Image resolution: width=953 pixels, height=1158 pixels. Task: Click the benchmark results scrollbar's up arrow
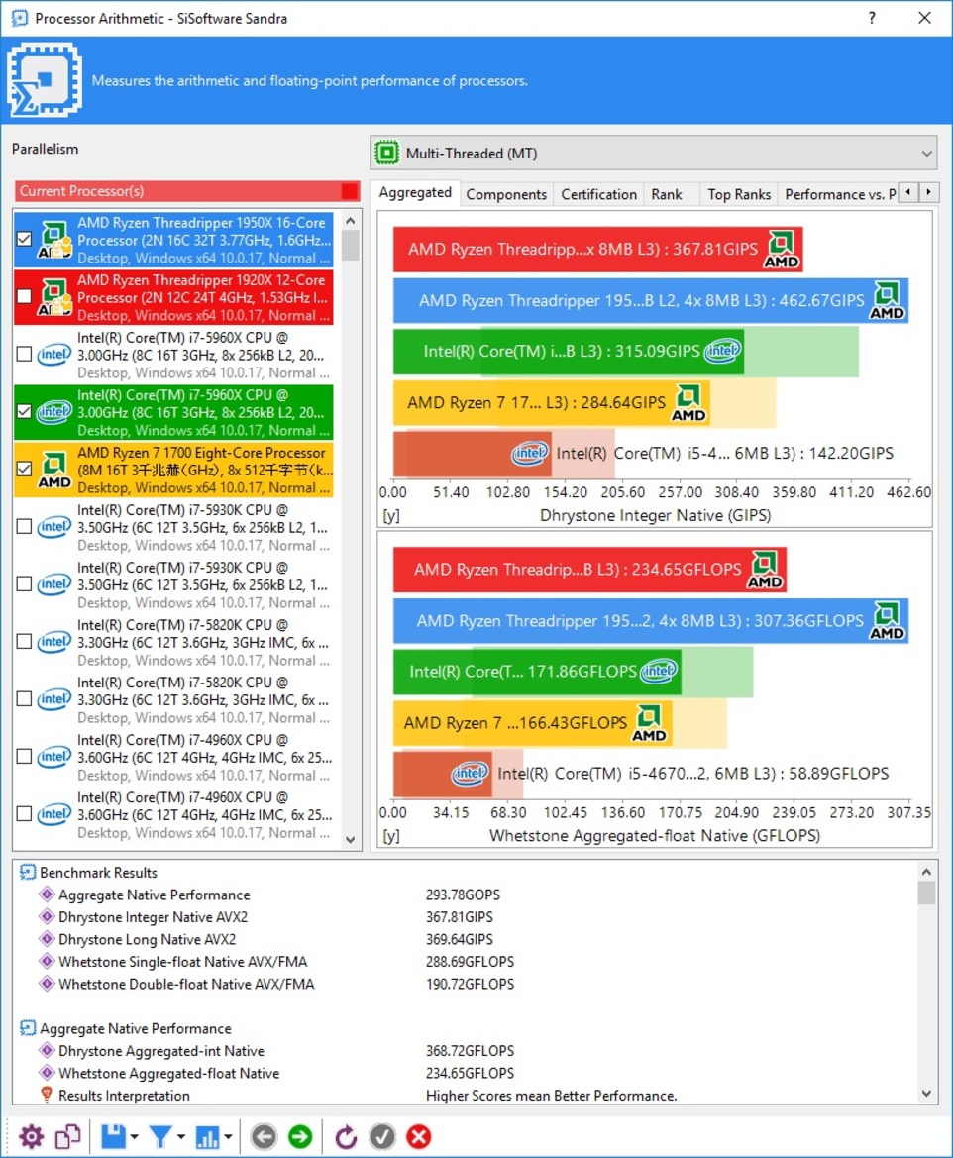click(926, 872)
